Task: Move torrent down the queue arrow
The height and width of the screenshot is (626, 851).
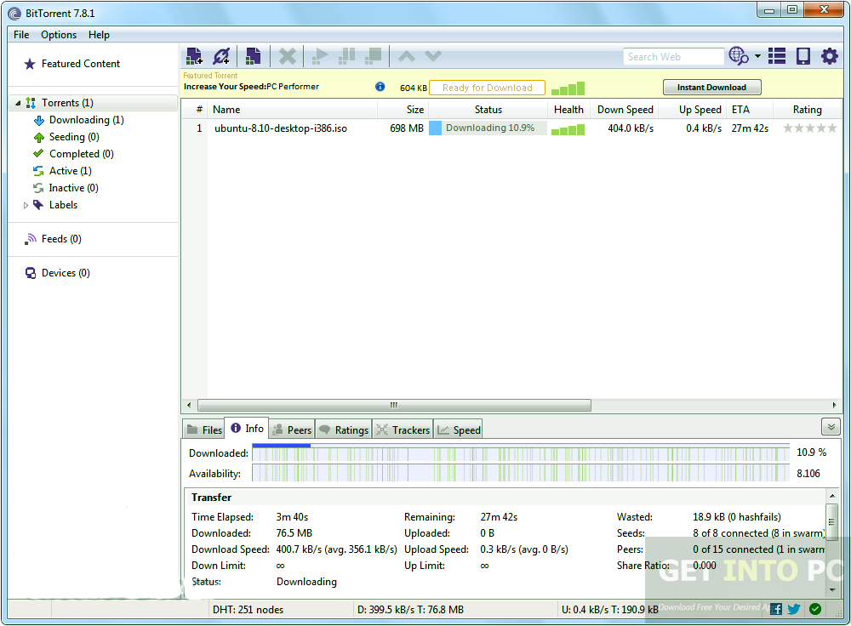Action: tap(433, 56)
